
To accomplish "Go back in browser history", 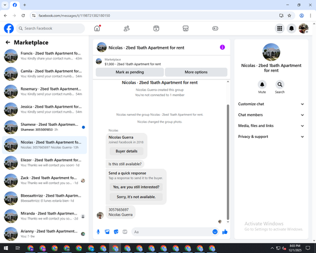I will (6, 16).
